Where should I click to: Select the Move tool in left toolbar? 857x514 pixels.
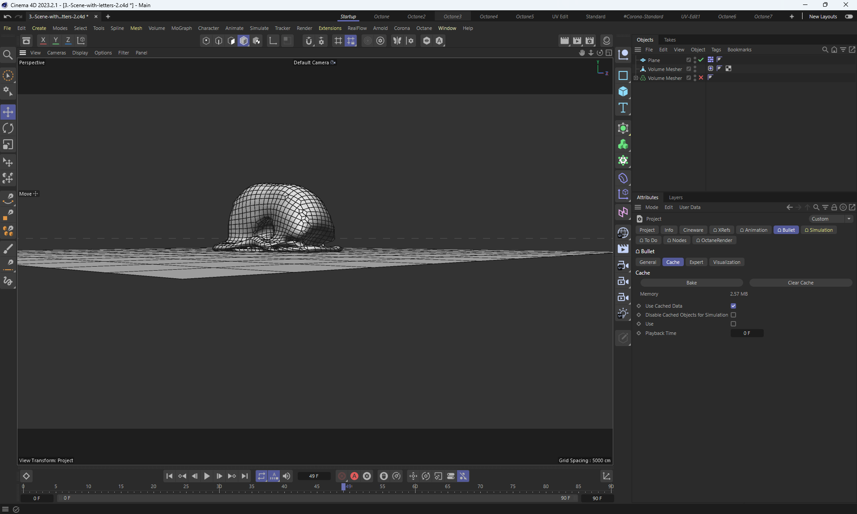[8, 112]
